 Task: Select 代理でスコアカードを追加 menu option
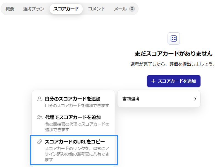(x=73, y=117)
